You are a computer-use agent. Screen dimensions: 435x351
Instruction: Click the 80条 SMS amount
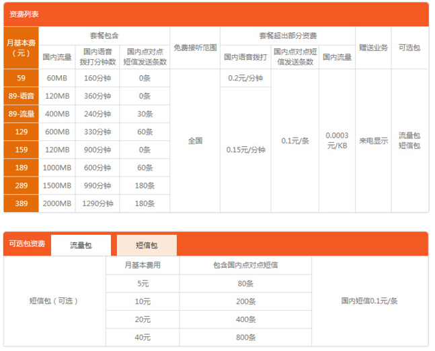tap(245, 284)
